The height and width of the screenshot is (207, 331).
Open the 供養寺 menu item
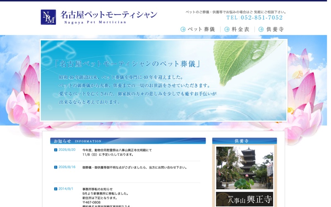pos(275,29)
